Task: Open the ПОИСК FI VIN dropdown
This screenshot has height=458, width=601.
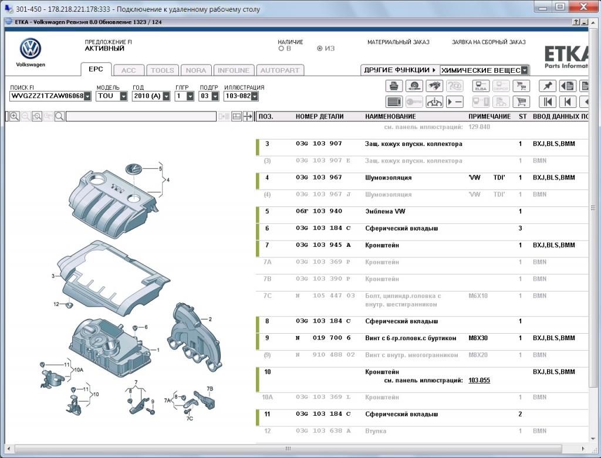Action: pyautogui.click(x=87, y=96)
